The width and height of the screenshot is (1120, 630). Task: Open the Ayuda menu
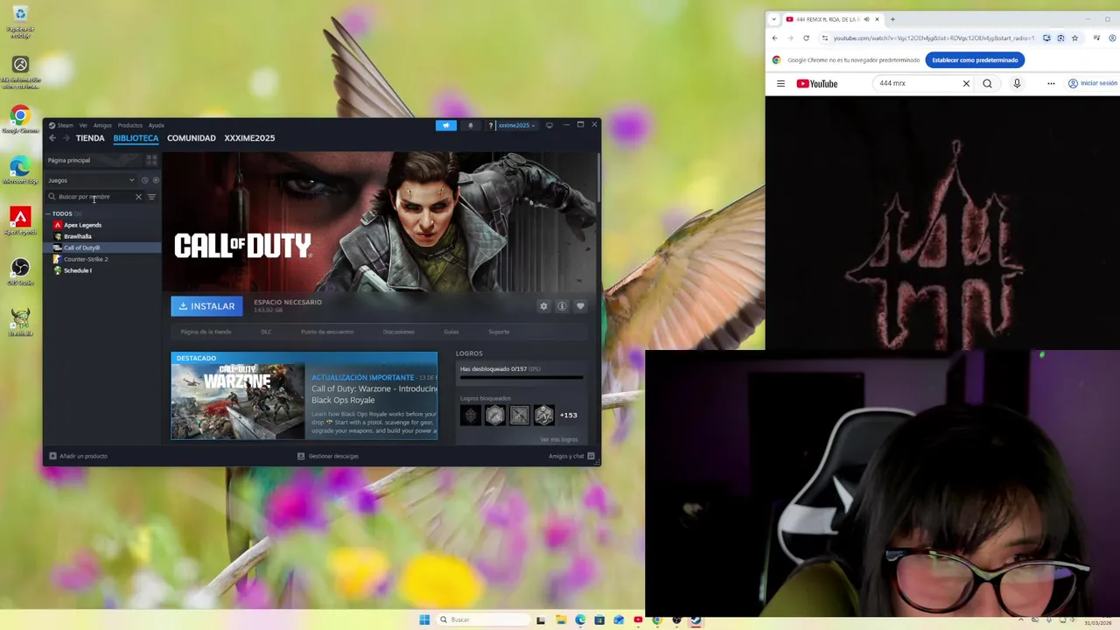(x=156, y=125)
